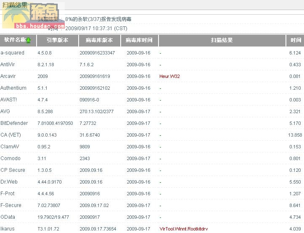
Task: Click virus database version 31.6.6740
Action: pos(90,135)
